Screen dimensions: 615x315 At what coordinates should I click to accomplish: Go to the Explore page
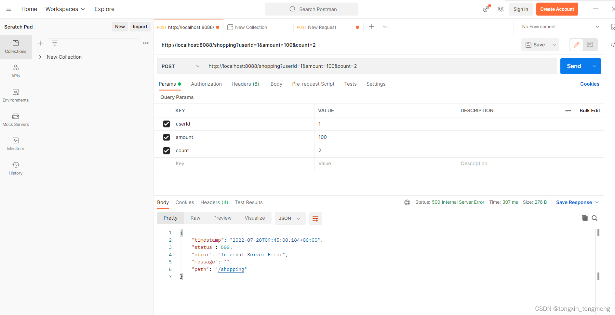coord(104,9)
